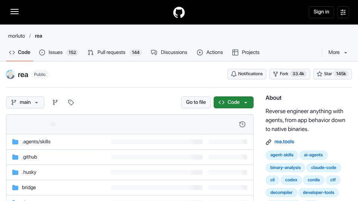This screenshot has height=201, width=358.
Task: Open the morluto owner profile link
Action: 16,36
